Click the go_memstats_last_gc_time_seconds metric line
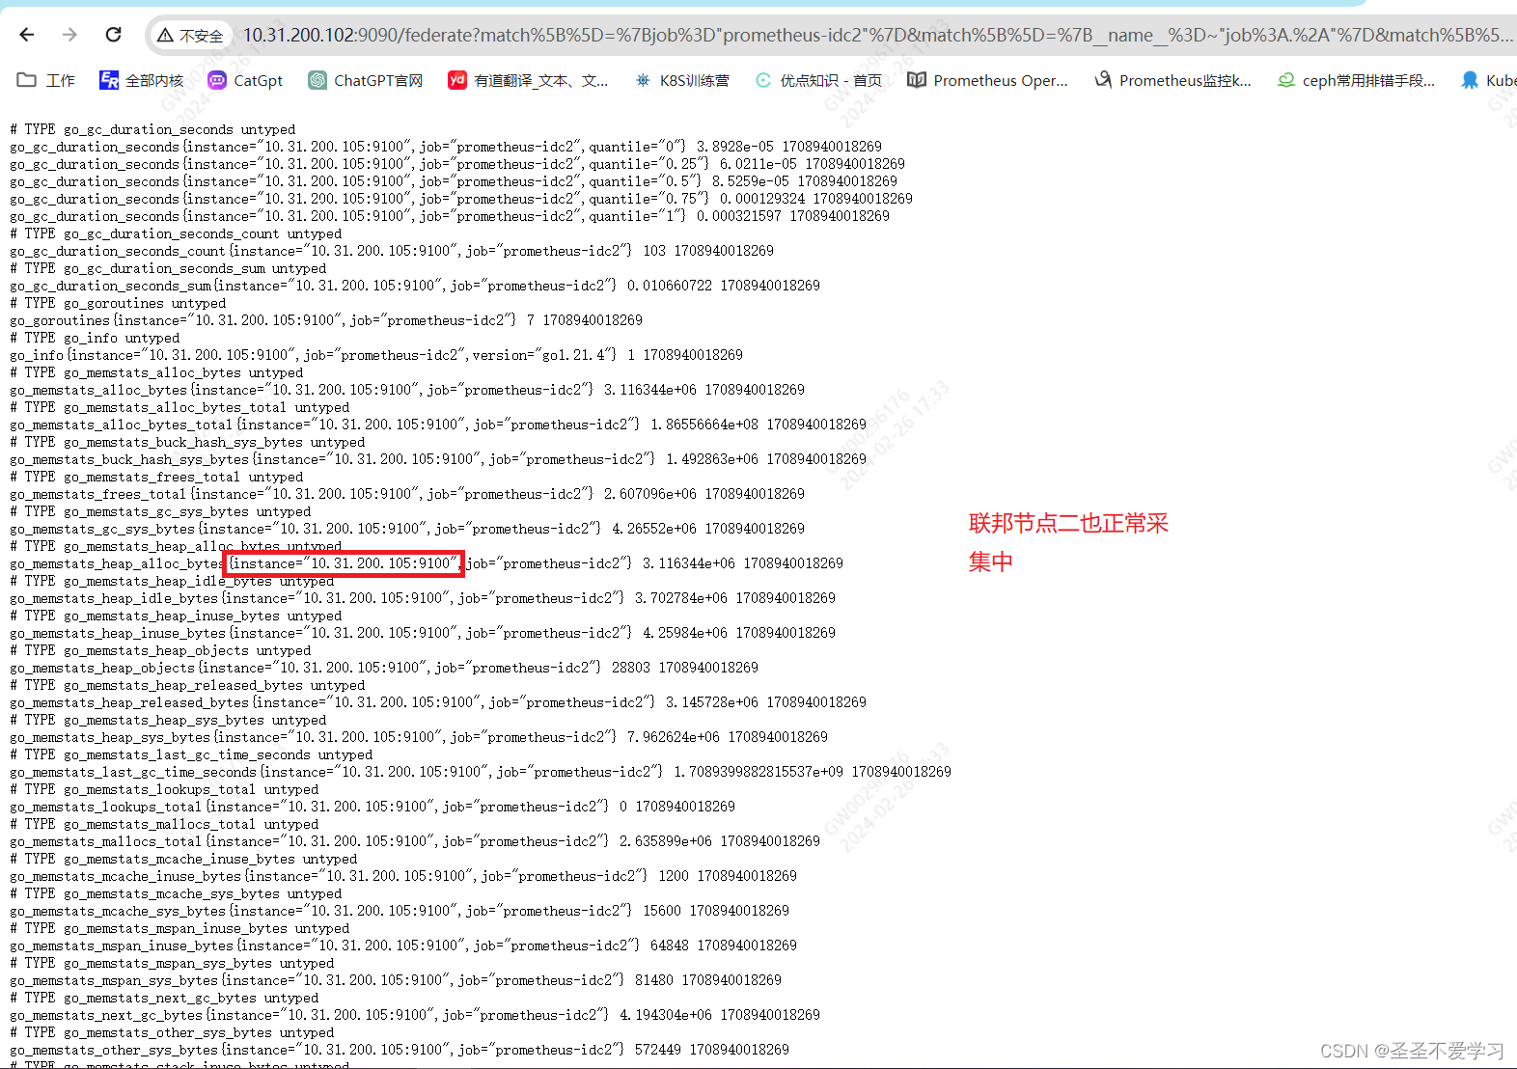The image size is (1517, 1069). coord(481,772)
